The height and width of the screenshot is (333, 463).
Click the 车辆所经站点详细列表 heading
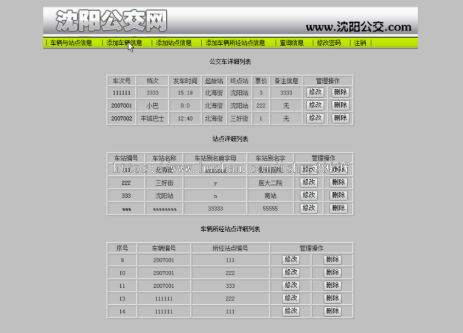click(x=230, y=229)
